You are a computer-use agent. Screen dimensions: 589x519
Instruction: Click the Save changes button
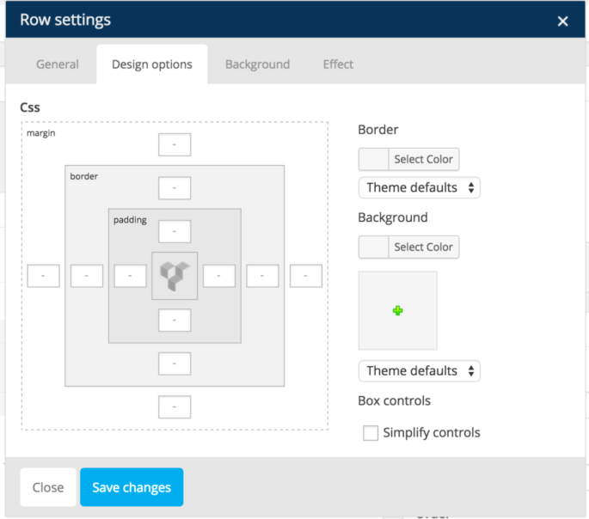click(x=132, y=487)
